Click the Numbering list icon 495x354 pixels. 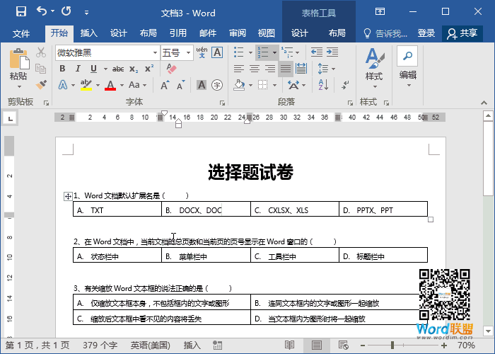(x=263, y=52)
